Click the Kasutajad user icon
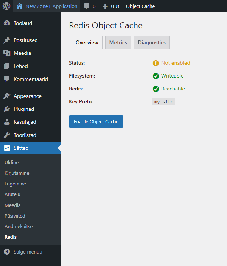Viewport: 227px width, 266px height. point(7,122)
